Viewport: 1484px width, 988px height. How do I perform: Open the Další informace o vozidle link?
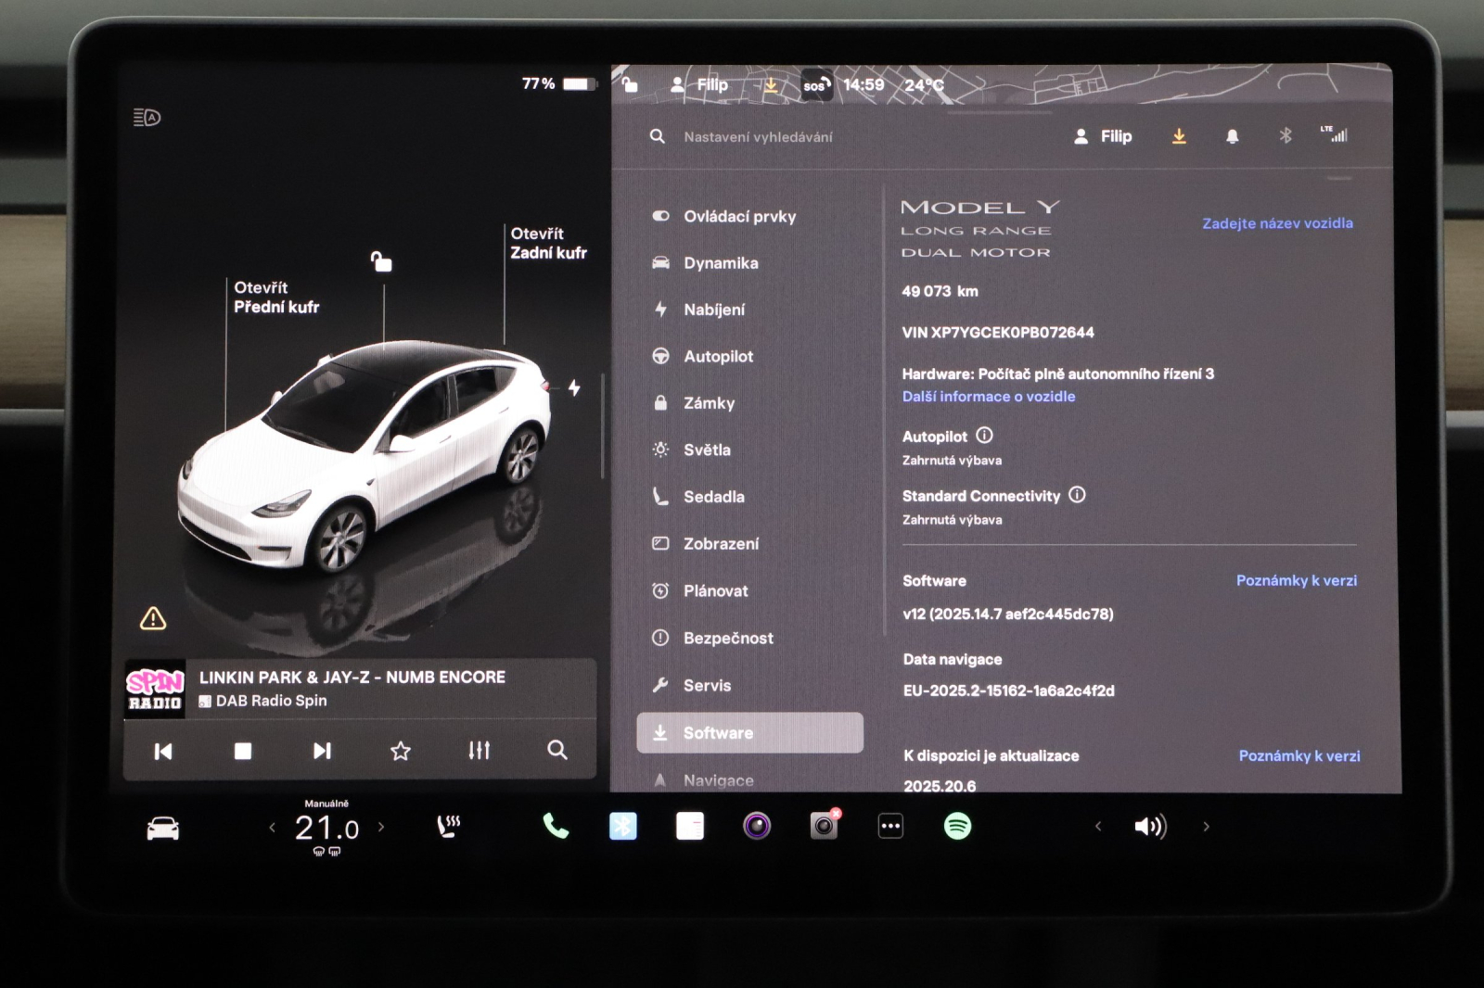[x=989, y=397]
